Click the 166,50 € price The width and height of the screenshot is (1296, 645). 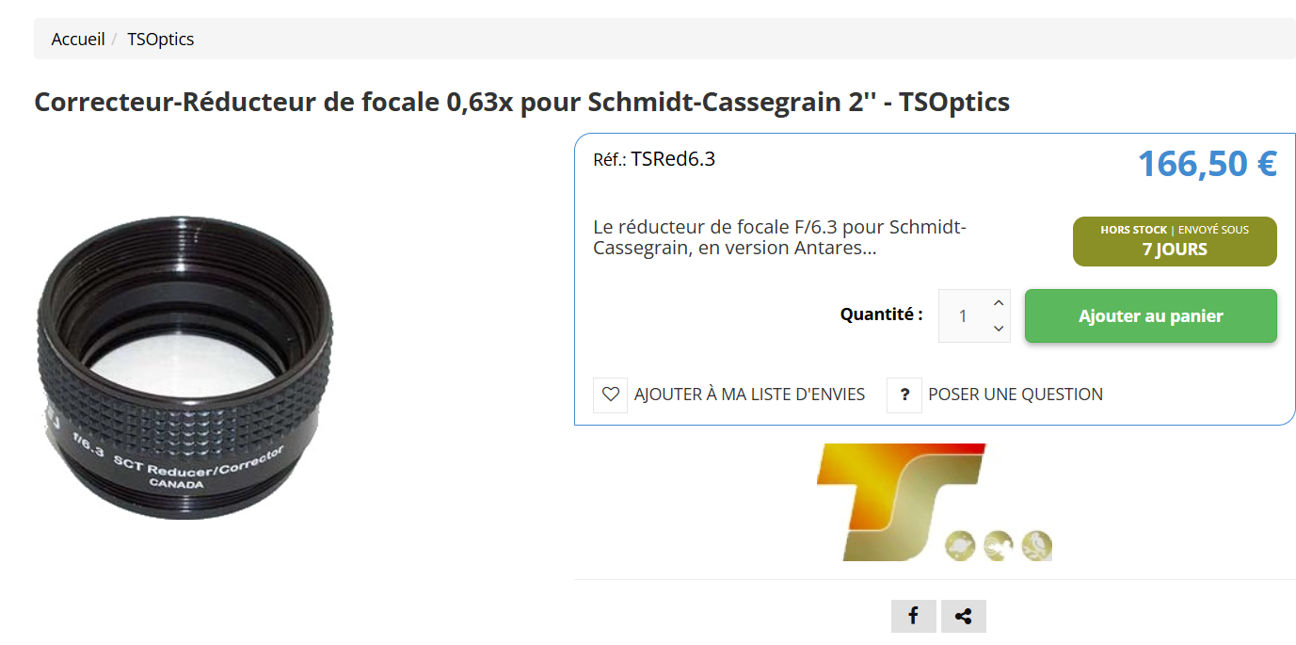coord(1207,164)
